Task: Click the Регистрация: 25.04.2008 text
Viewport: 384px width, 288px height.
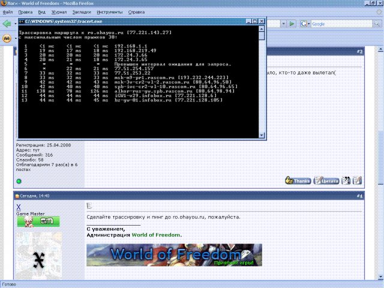Action: [43, 145]
